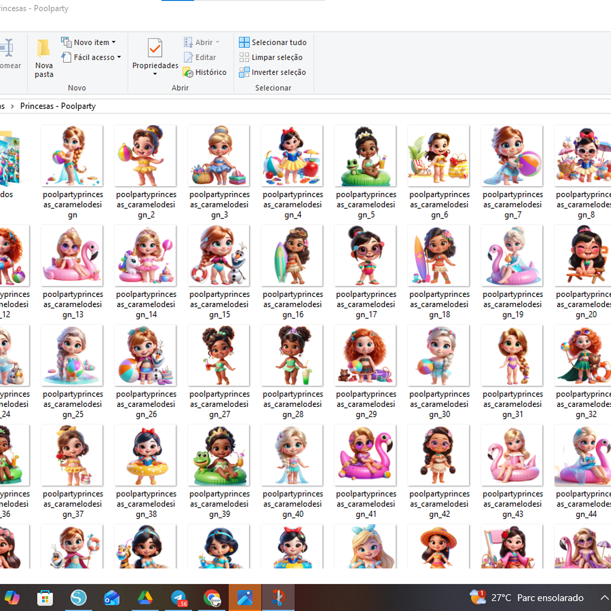Select the poolpartyprincesas_caramelodesign_4 thumbnail

click(x=292, y=156)
